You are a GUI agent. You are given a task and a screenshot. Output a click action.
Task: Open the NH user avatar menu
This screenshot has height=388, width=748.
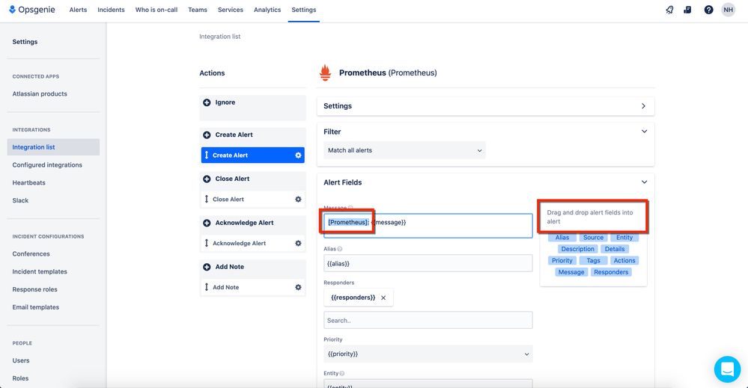pyautogui.click(x=728, y=10)
